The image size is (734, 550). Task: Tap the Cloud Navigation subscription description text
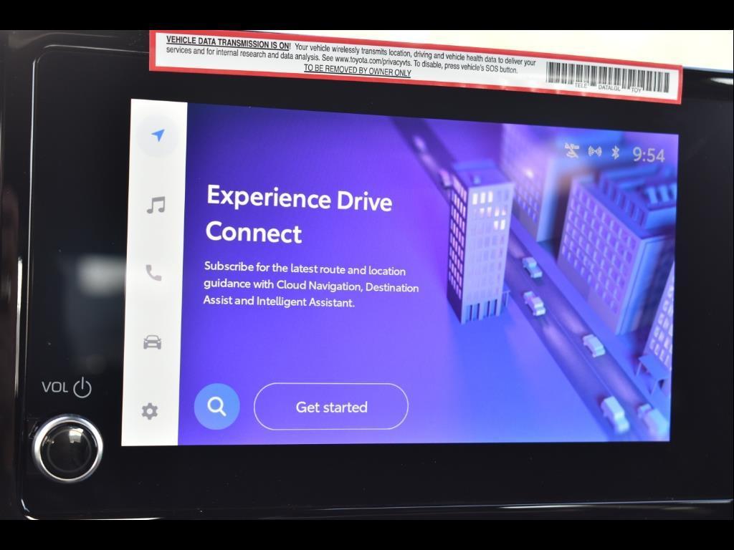[311, 286]
